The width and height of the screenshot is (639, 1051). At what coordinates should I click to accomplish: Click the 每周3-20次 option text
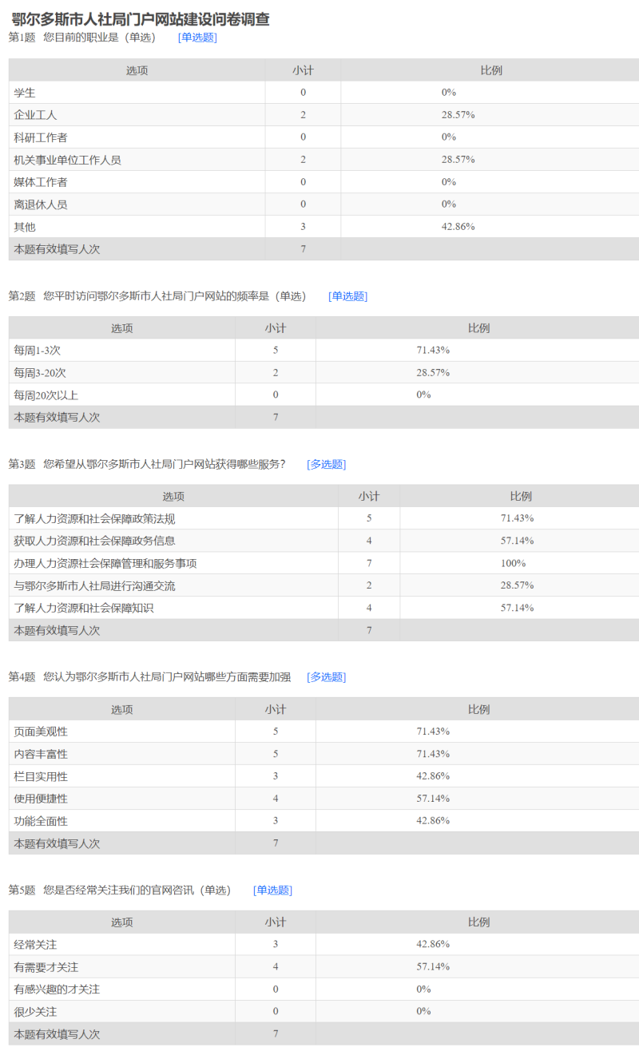click(40, 372)
